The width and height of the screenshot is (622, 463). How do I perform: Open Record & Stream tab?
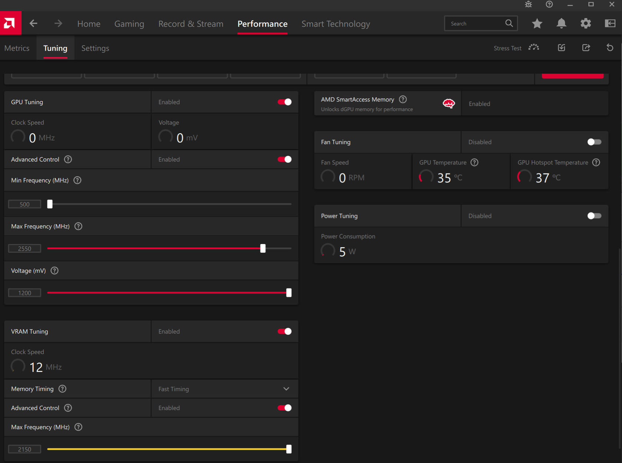[x=191, y=24]
